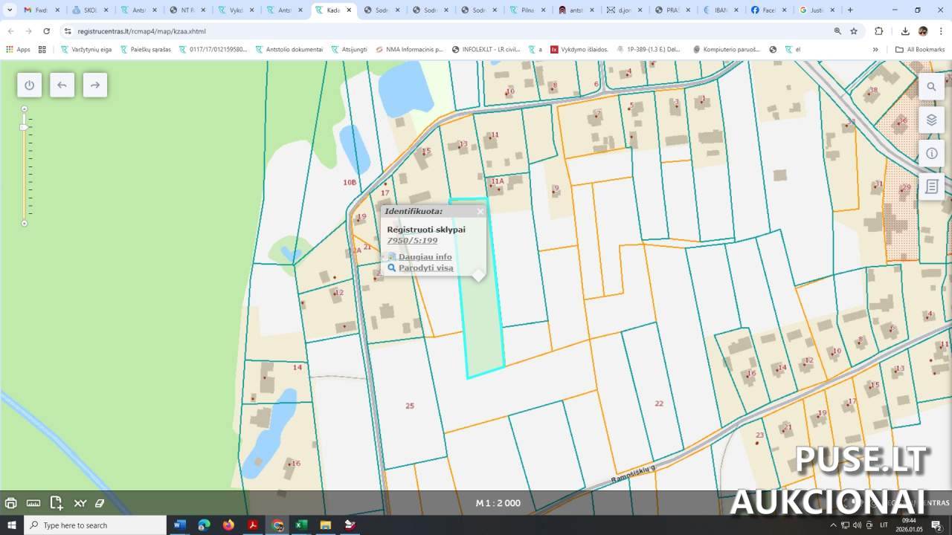Open the map layers panel
Image resolution: width=952 pixels, height=535 pixels.
coord(931,120)
